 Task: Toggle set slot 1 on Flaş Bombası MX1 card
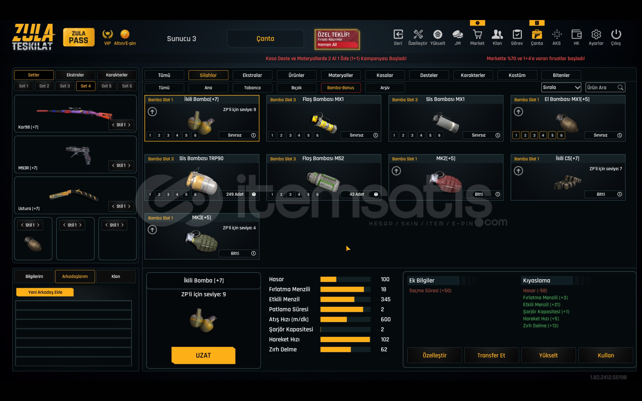coord(272,135)
